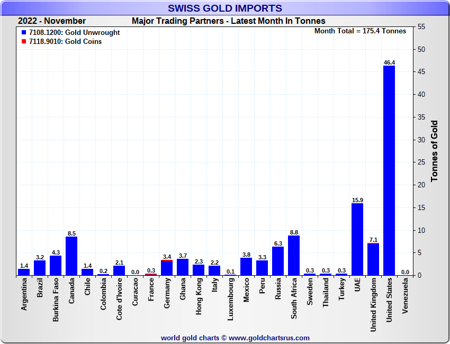This screenshot has width=450, height=344.
Task: Select the South Africa bar
Action: point(294,255)
